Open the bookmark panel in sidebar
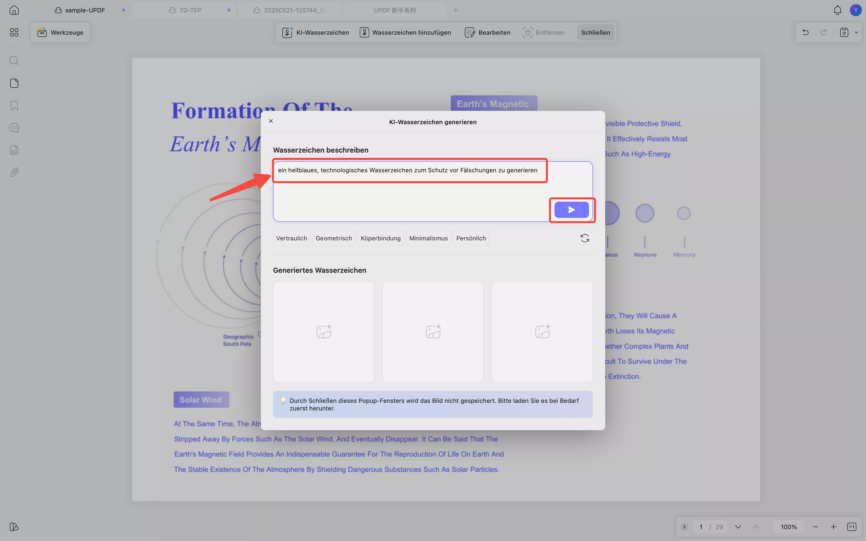 pos(14,106)
